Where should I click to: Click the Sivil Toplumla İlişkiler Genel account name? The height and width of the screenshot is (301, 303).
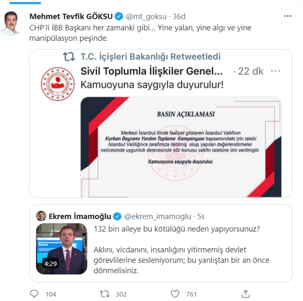pyautogui.click(x=152, y=71)
